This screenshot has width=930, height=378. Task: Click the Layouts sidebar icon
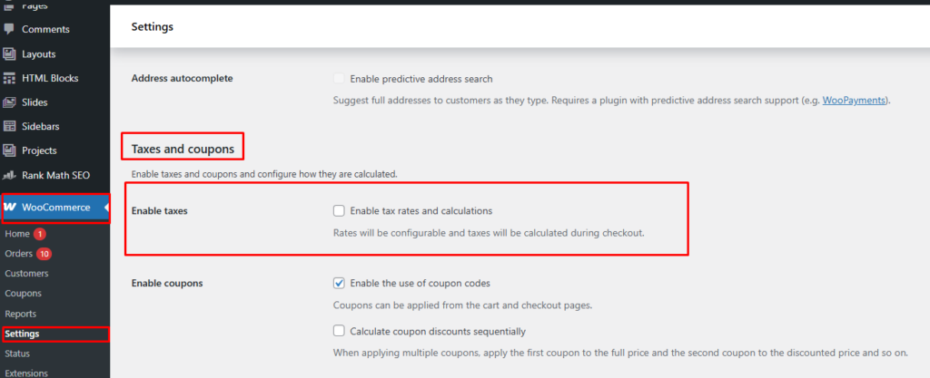(10, 53)
